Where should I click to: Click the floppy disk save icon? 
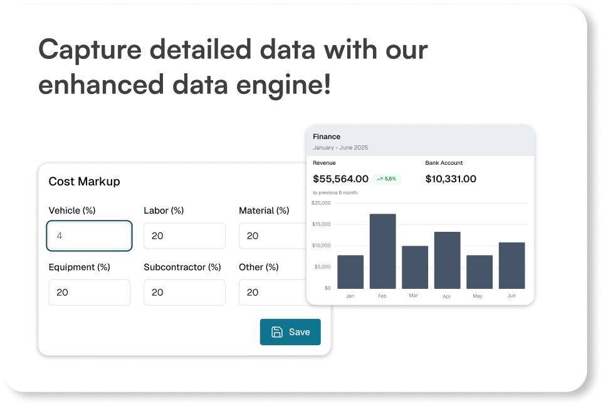pyautogui.click(x=277, y=332)
